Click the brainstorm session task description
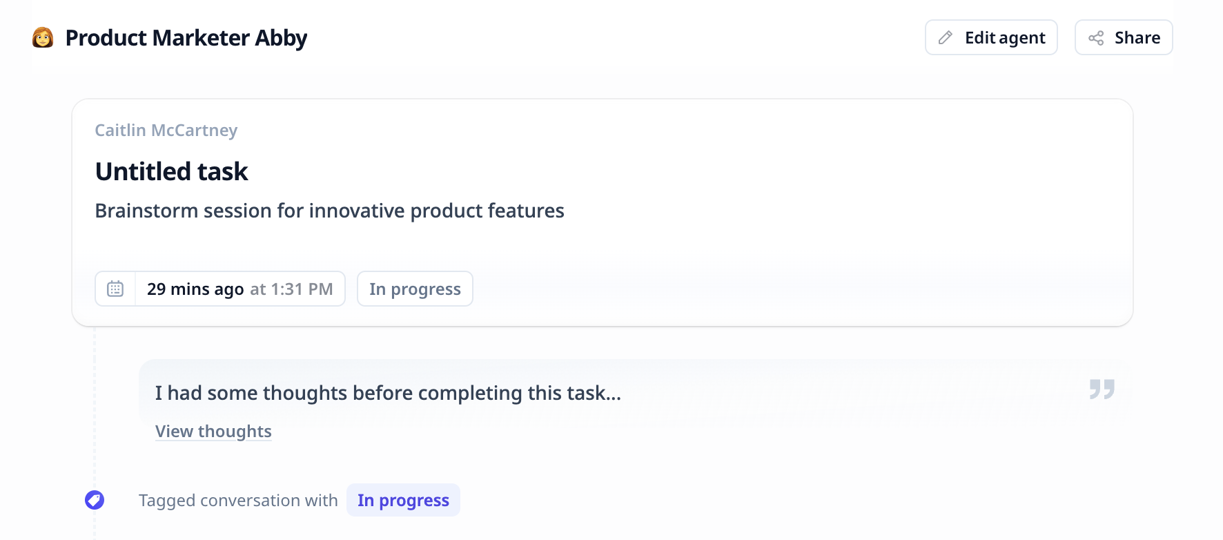This screenshot has height=540, width=1223. pyautogui.click(x=329, y=211)
